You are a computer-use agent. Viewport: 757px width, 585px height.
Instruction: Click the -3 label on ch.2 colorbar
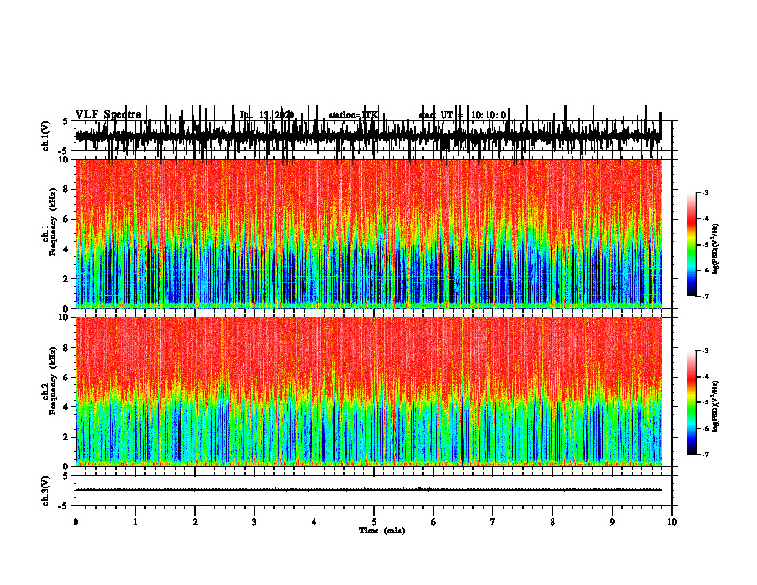pos(704,351)
